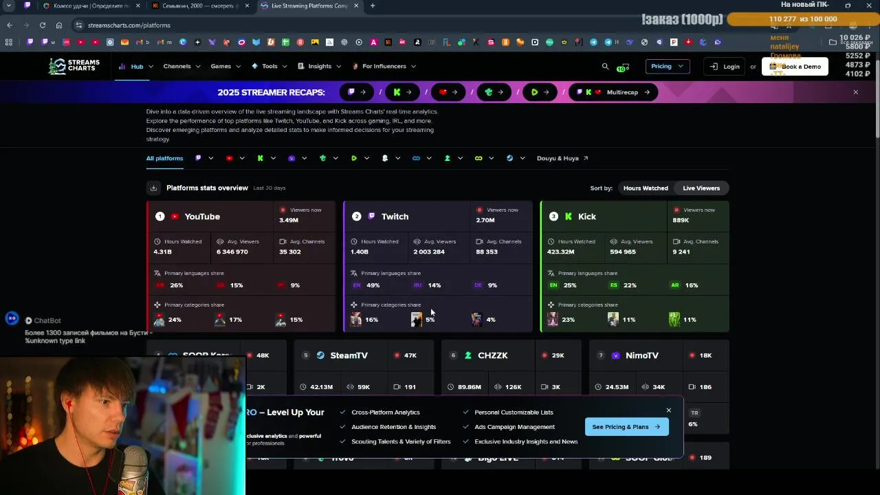Viewport: 880px width, 495px height.
Task: Filter by Steam platform icon in platform row
Action: 509,158
